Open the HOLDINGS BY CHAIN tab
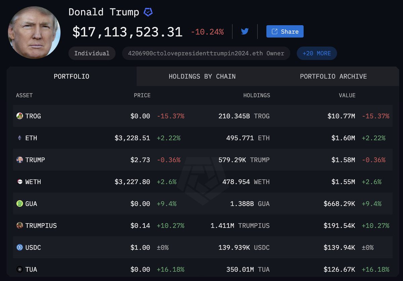The image size is (403, 281). [202, 76]
